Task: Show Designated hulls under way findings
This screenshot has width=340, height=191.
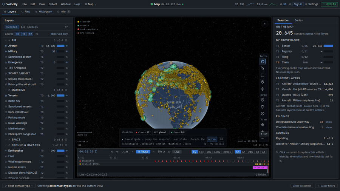Action: pyautogui.click(x=329, y=122)
